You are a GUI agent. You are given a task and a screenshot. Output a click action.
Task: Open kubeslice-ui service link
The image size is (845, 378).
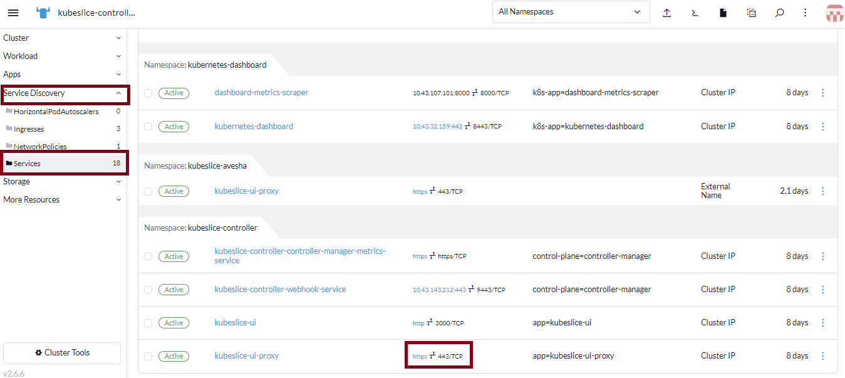(235, 323)
